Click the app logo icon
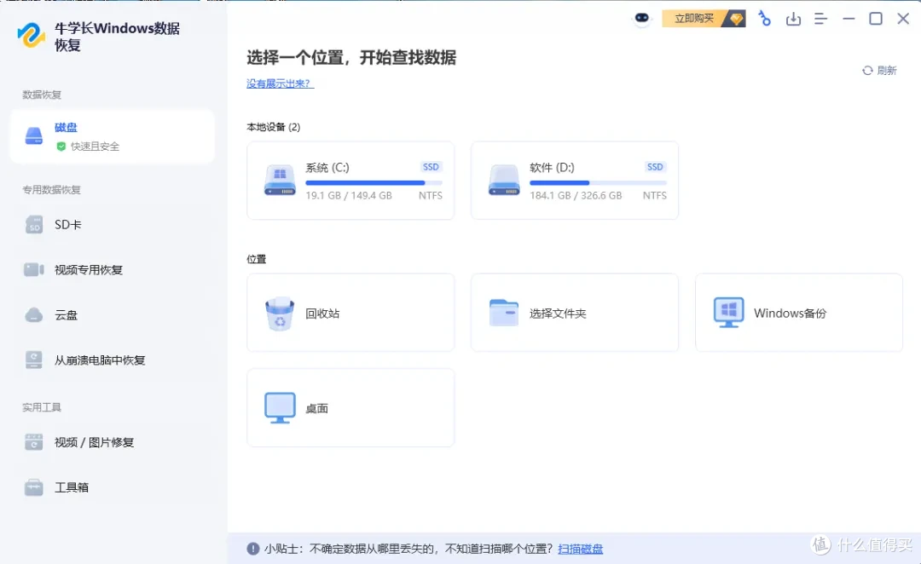Image resolution: width=921 pixels, height=564 pixels. [32, 35]
